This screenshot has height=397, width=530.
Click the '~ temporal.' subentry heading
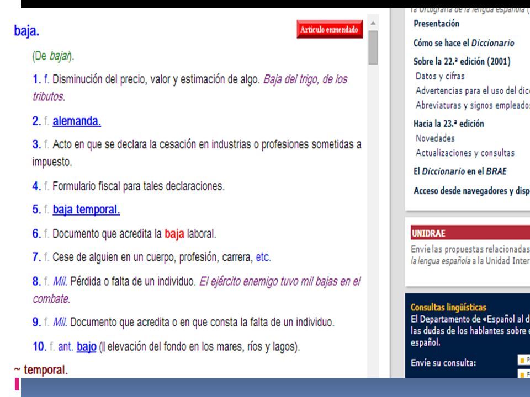click(41, 369)
